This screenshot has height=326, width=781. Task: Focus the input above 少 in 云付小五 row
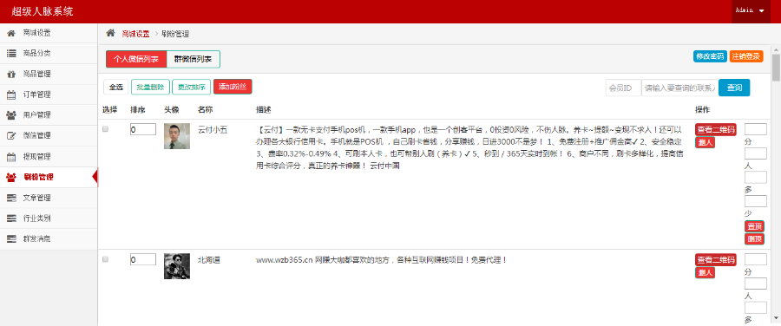[x=756, y=201]
